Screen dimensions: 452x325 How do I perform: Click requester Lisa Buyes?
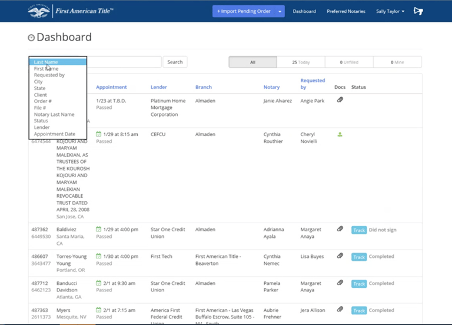click(312, 256)
